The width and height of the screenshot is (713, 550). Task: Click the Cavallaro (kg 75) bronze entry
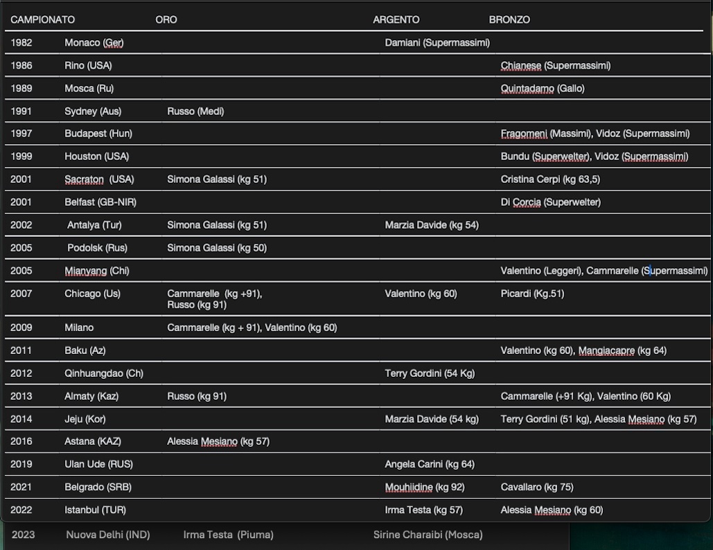[537, 487]
